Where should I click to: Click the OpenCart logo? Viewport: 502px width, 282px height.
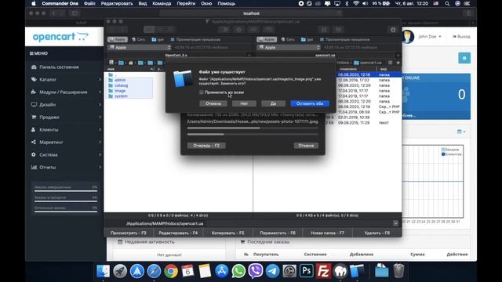coord(60,37)
